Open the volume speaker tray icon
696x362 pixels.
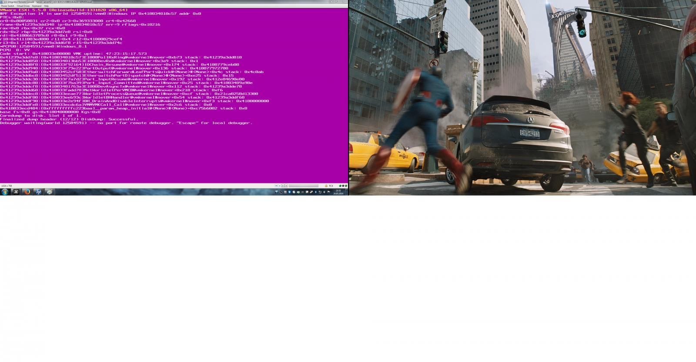(x=324, y=192)
